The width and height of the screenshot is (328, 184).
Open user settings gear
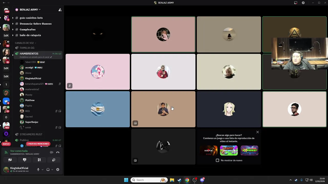coord(58,169)
